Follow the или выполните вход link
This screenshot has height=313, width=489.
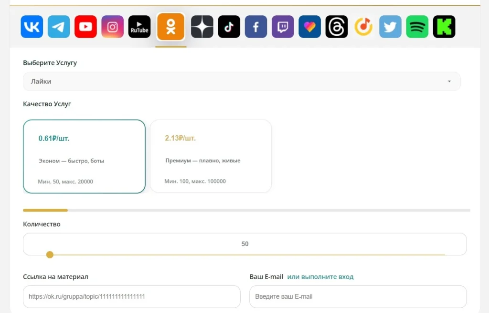pos(320,277)
